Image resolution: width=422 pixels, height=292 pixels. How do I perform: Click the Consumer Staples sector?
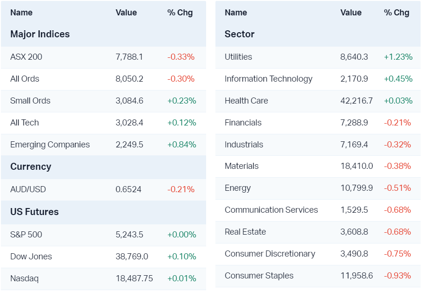click(259, 276)
